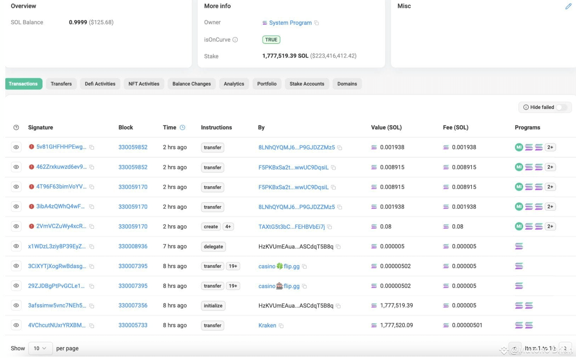
Task: Click the edit pencil icon in Misc panel
Action: pos(568,6)
